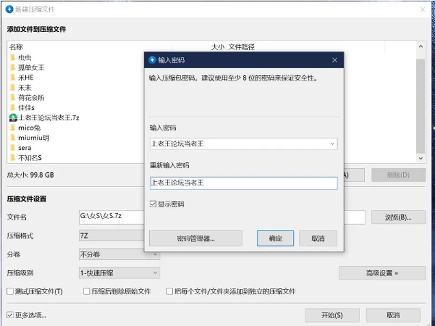Click the app icon in 新建压缩文件 title bar
Screen dimensions: 435x326
[10, 9]
